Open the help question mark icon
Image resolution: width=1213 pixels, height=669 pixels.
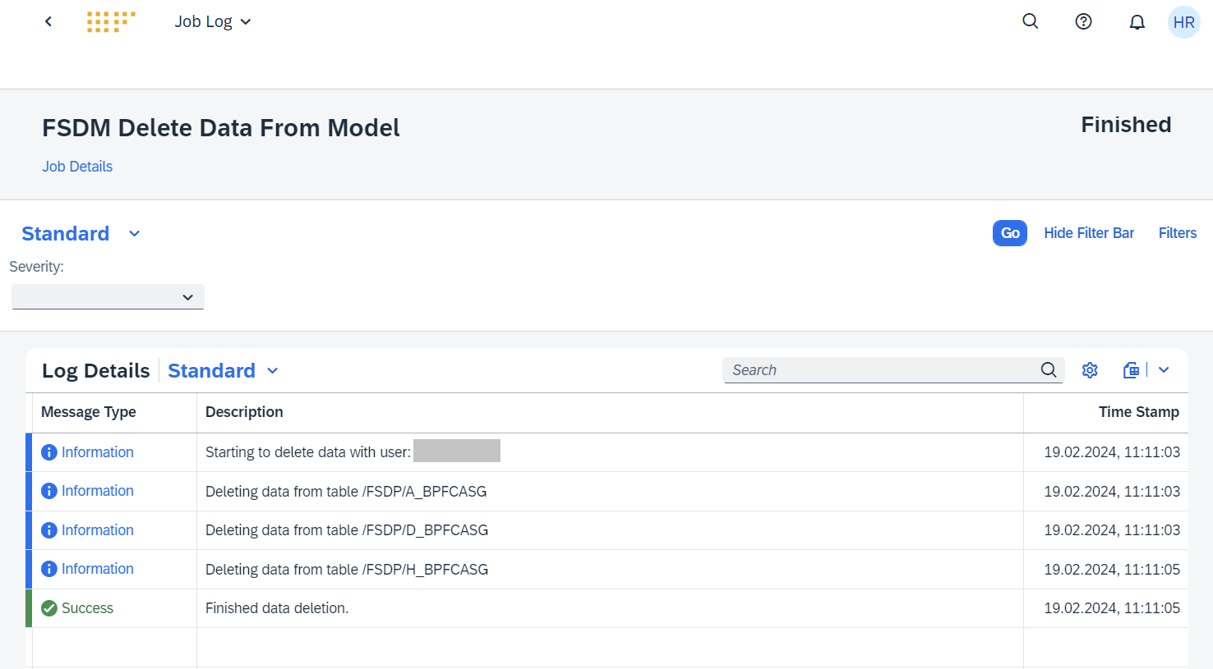coord(1083,21)
